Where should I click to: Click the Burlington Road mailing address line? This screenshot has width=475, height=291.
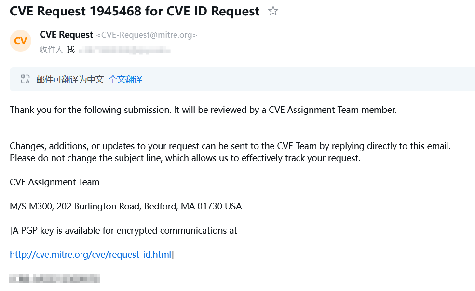[x=125, y=206]
